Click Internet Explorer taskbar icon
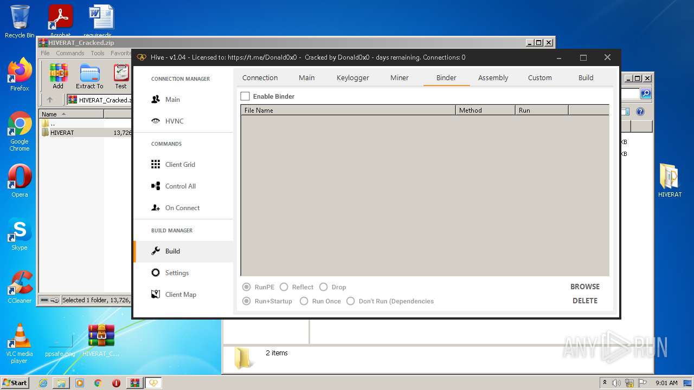Image resolution: width=694 pixels, height=390 pixels. 43,383
